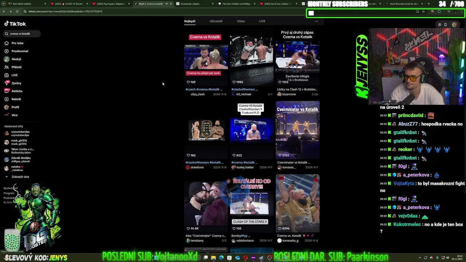Switch to the Downloads | Elgato tab
The width and height of the screenshot is (466, 262).
[x=195, y=4]
